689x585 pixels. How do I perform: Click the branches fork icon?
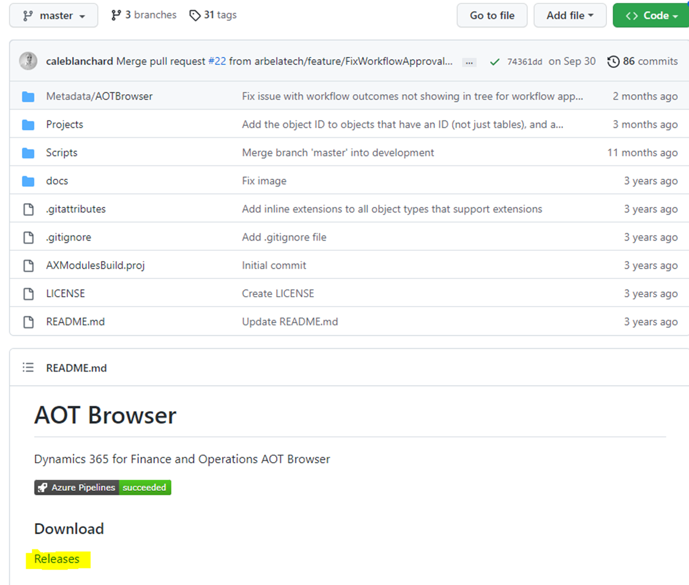[116, 15]
